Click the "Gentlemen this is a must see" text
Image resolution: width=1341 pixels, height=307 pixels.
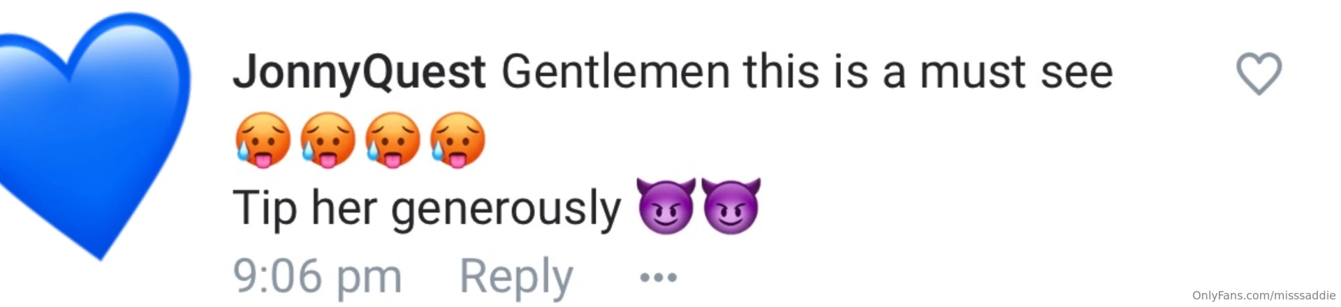pos(807,72)
